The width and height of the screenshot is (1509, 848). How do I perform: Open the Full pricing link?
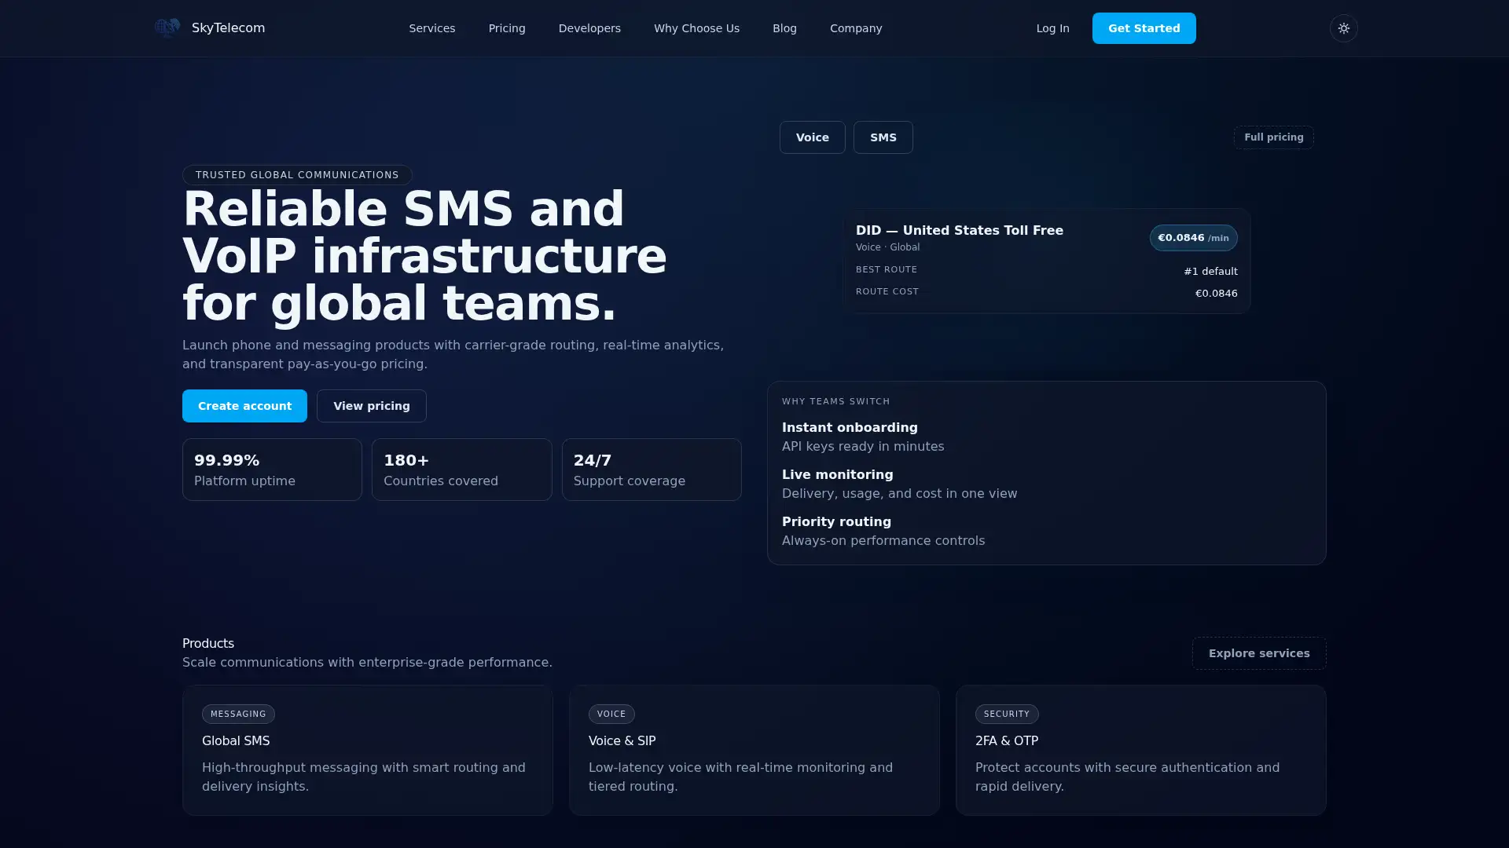click(1273, 137)
